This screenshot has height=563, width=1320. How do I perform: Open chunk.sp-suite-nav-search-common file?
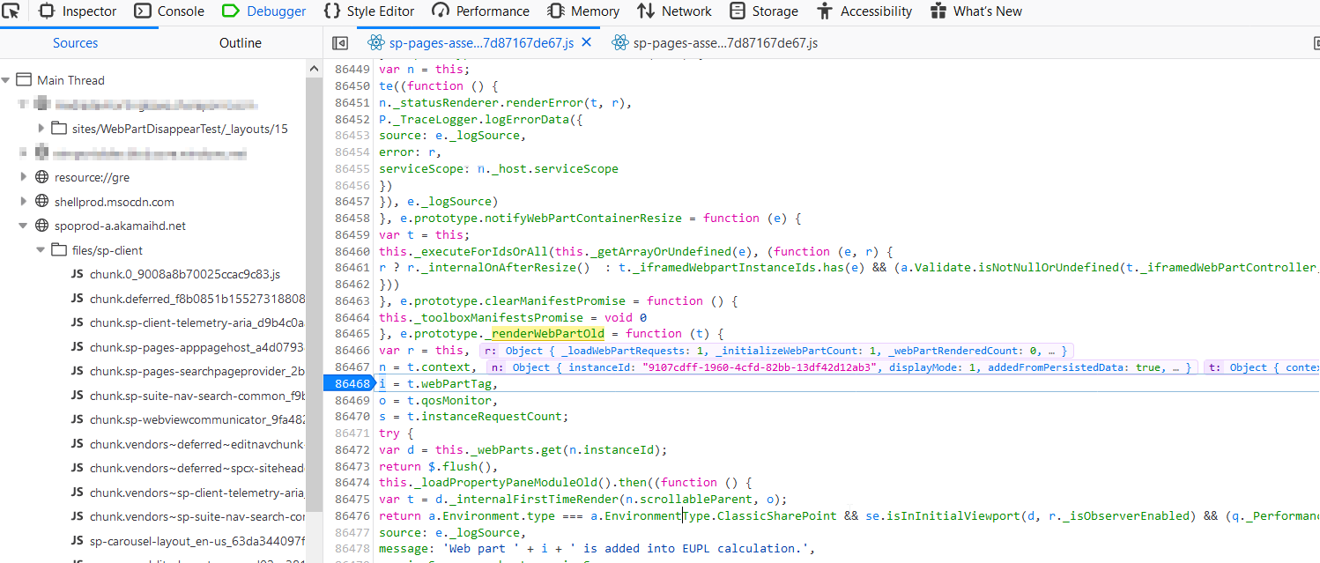[x=197, y=396]
